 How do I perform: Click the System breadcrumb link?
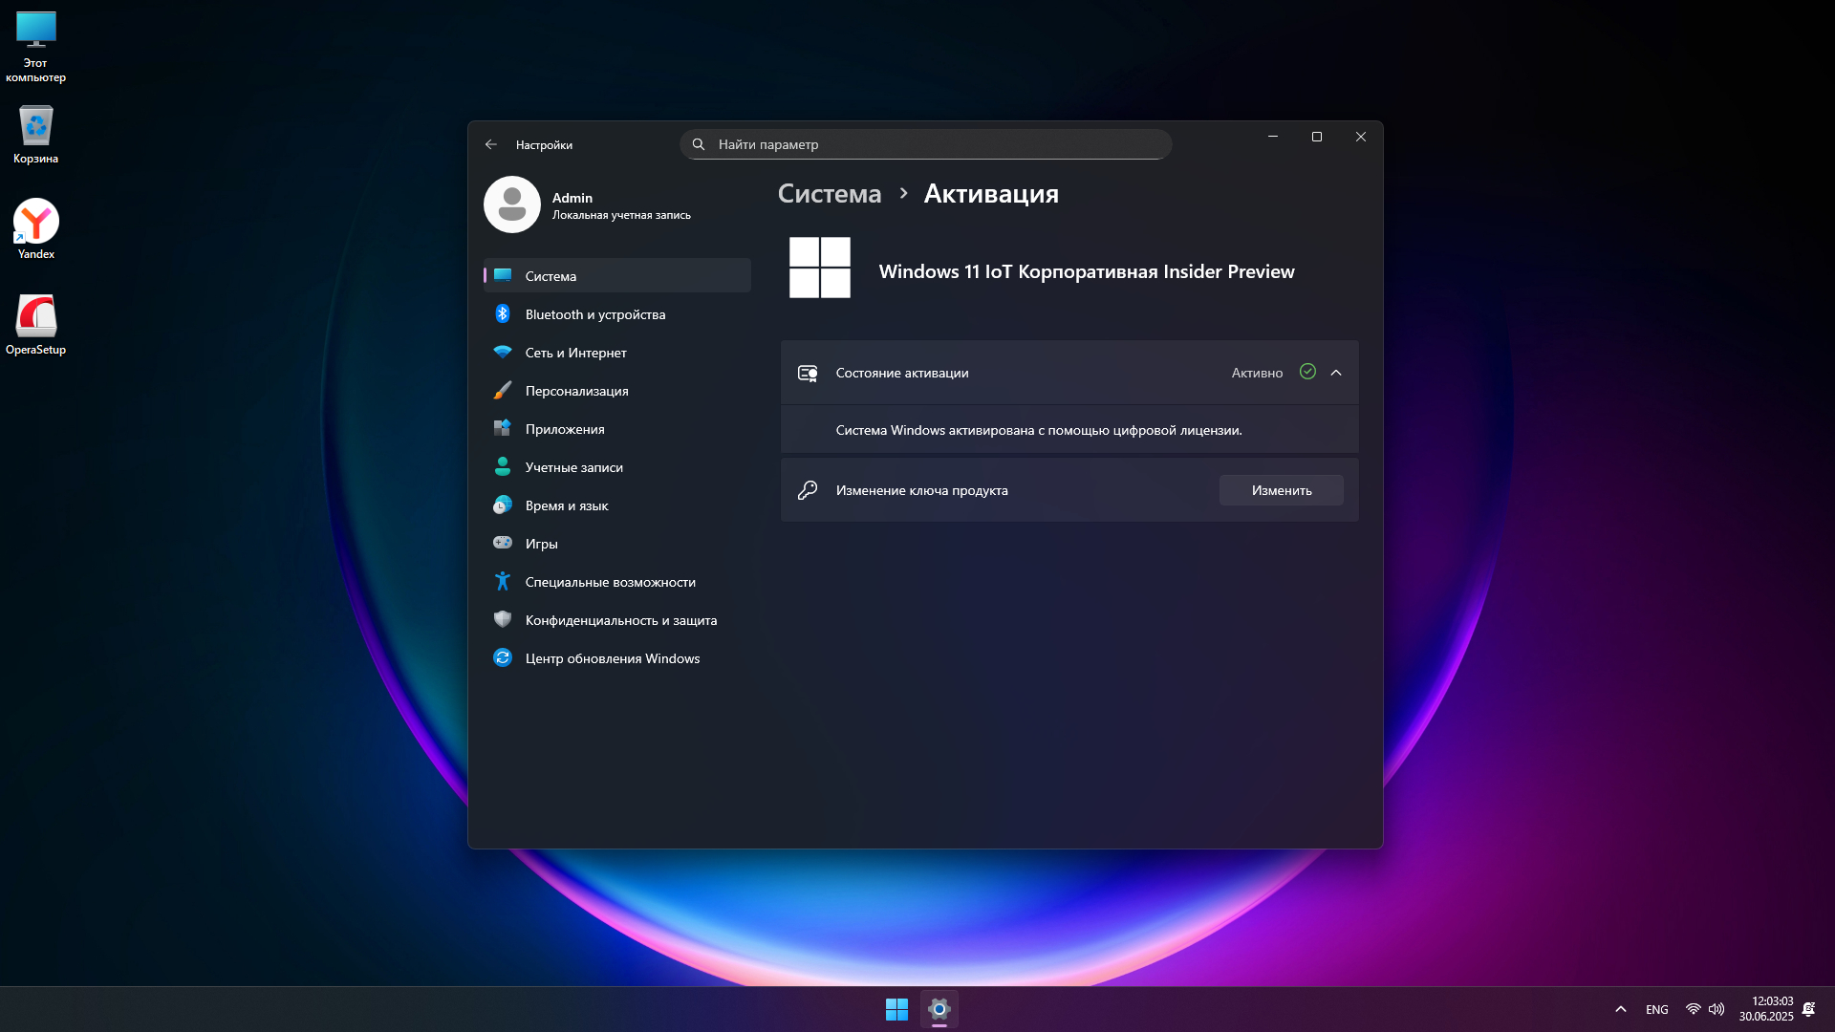[x=830, y=194]
